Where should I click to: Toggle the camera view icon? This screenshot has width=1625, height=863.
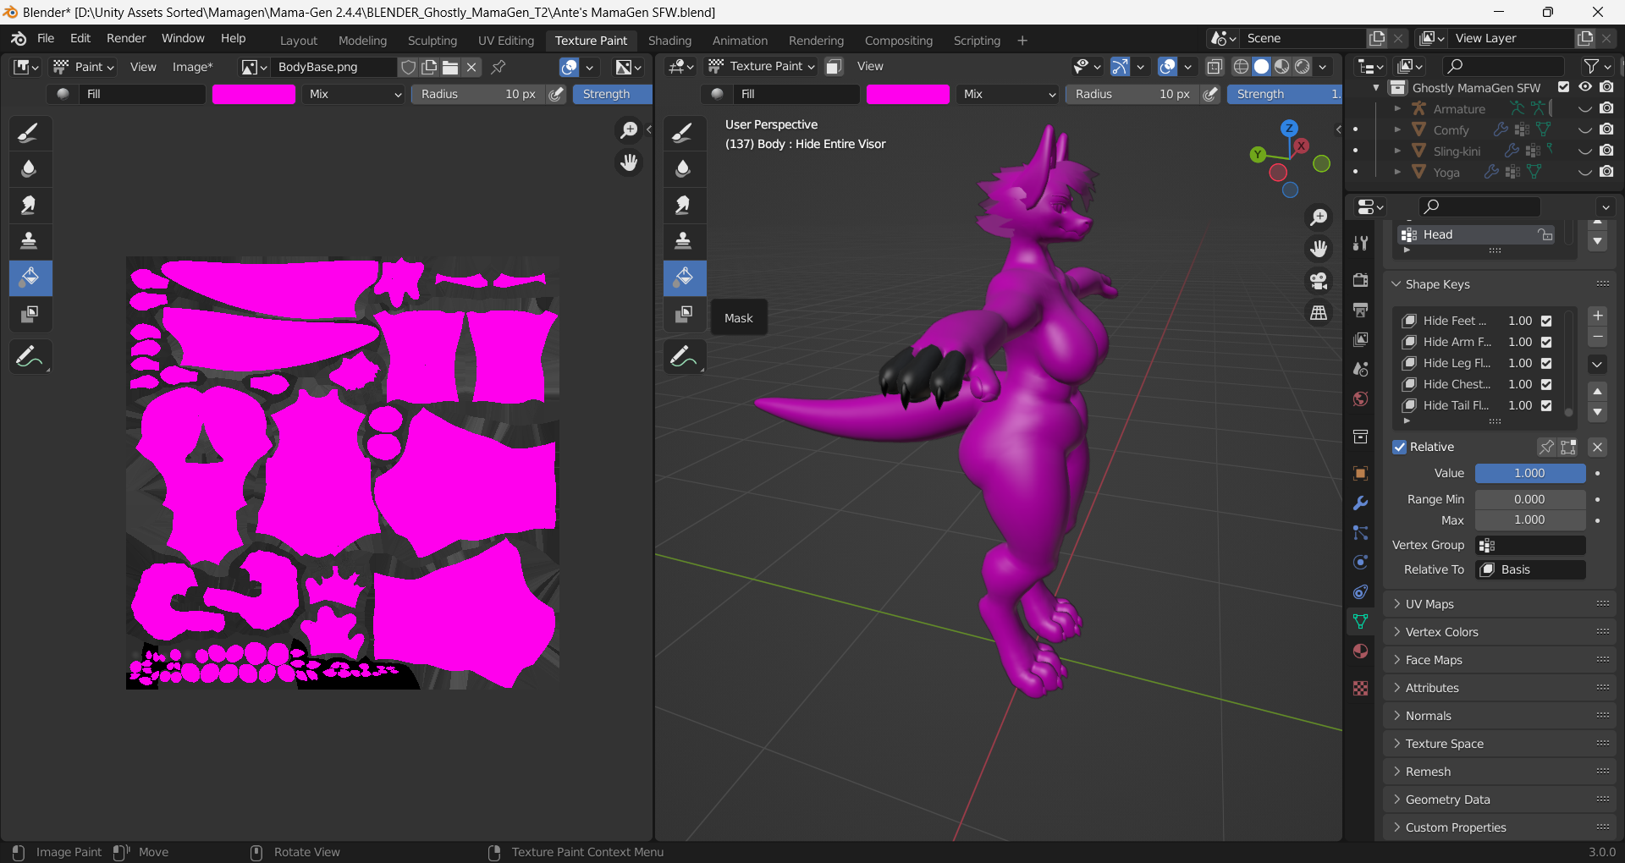point(1319,281)
